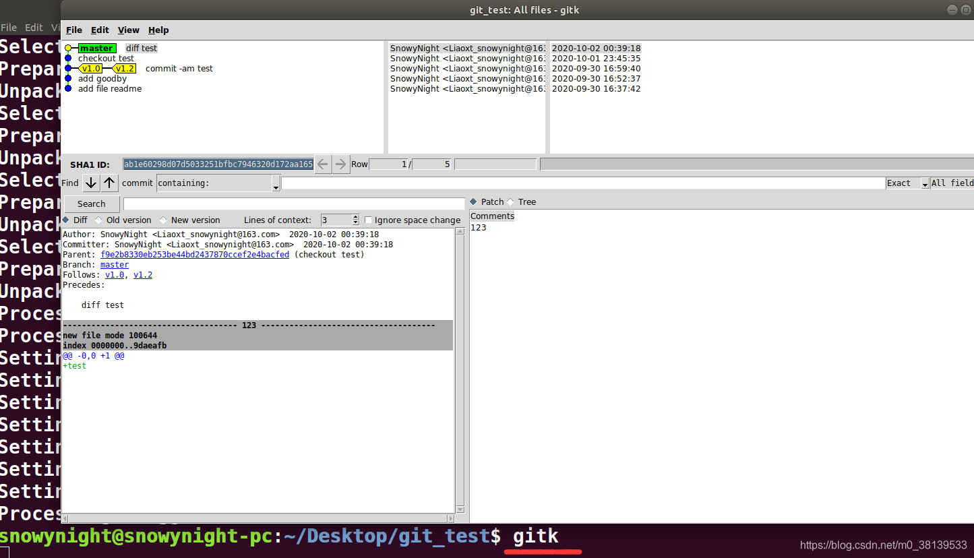
Task: Select the 'checkout test' commit row
Action: (106, 59)
